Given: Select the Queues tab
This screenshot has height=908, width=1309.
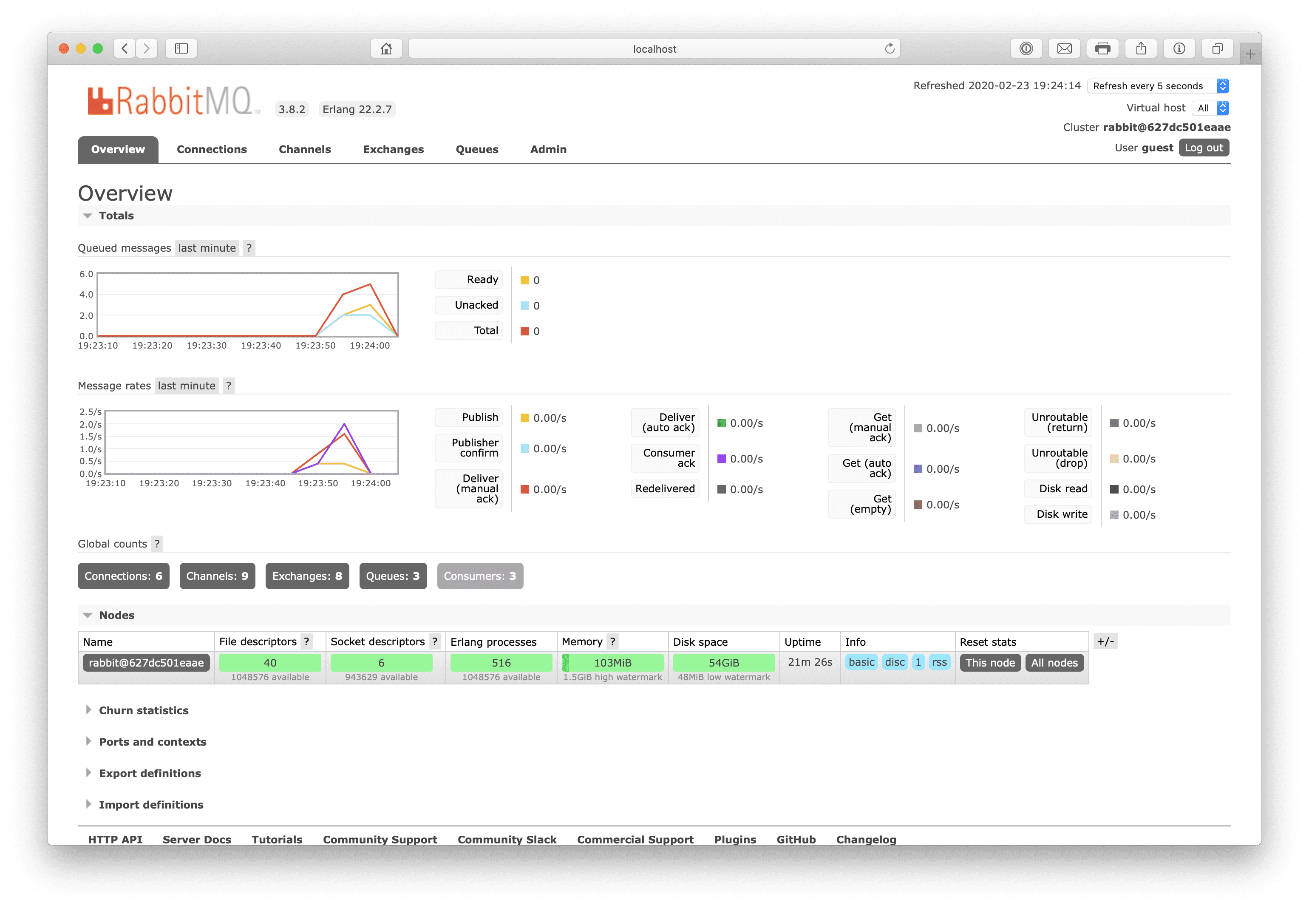Looking at the screenshot, I should [x=476, y=149].
